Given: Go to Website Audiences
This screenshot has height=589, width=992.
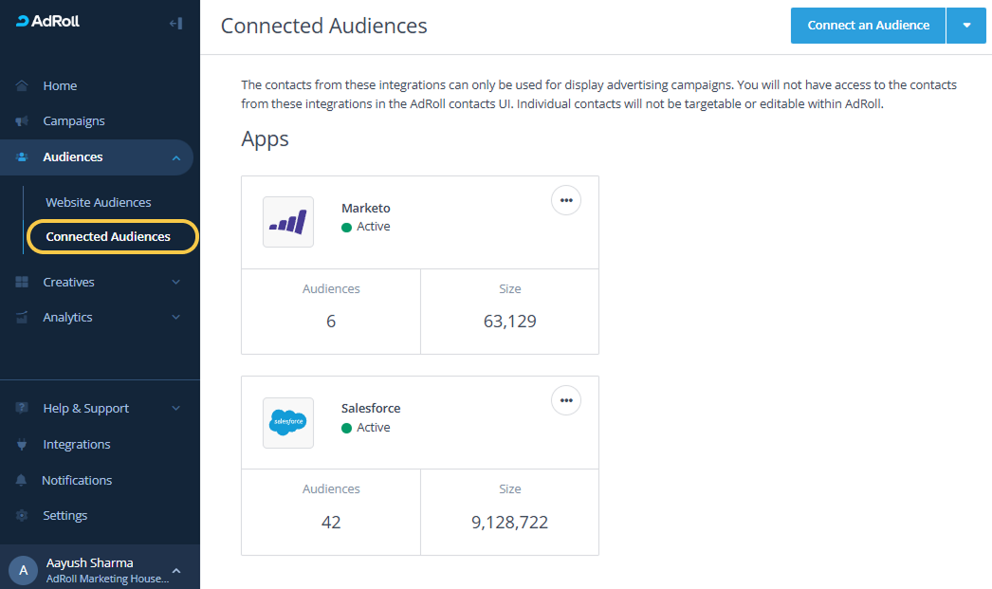Looking at the screenshot, I should coord(99,203).
